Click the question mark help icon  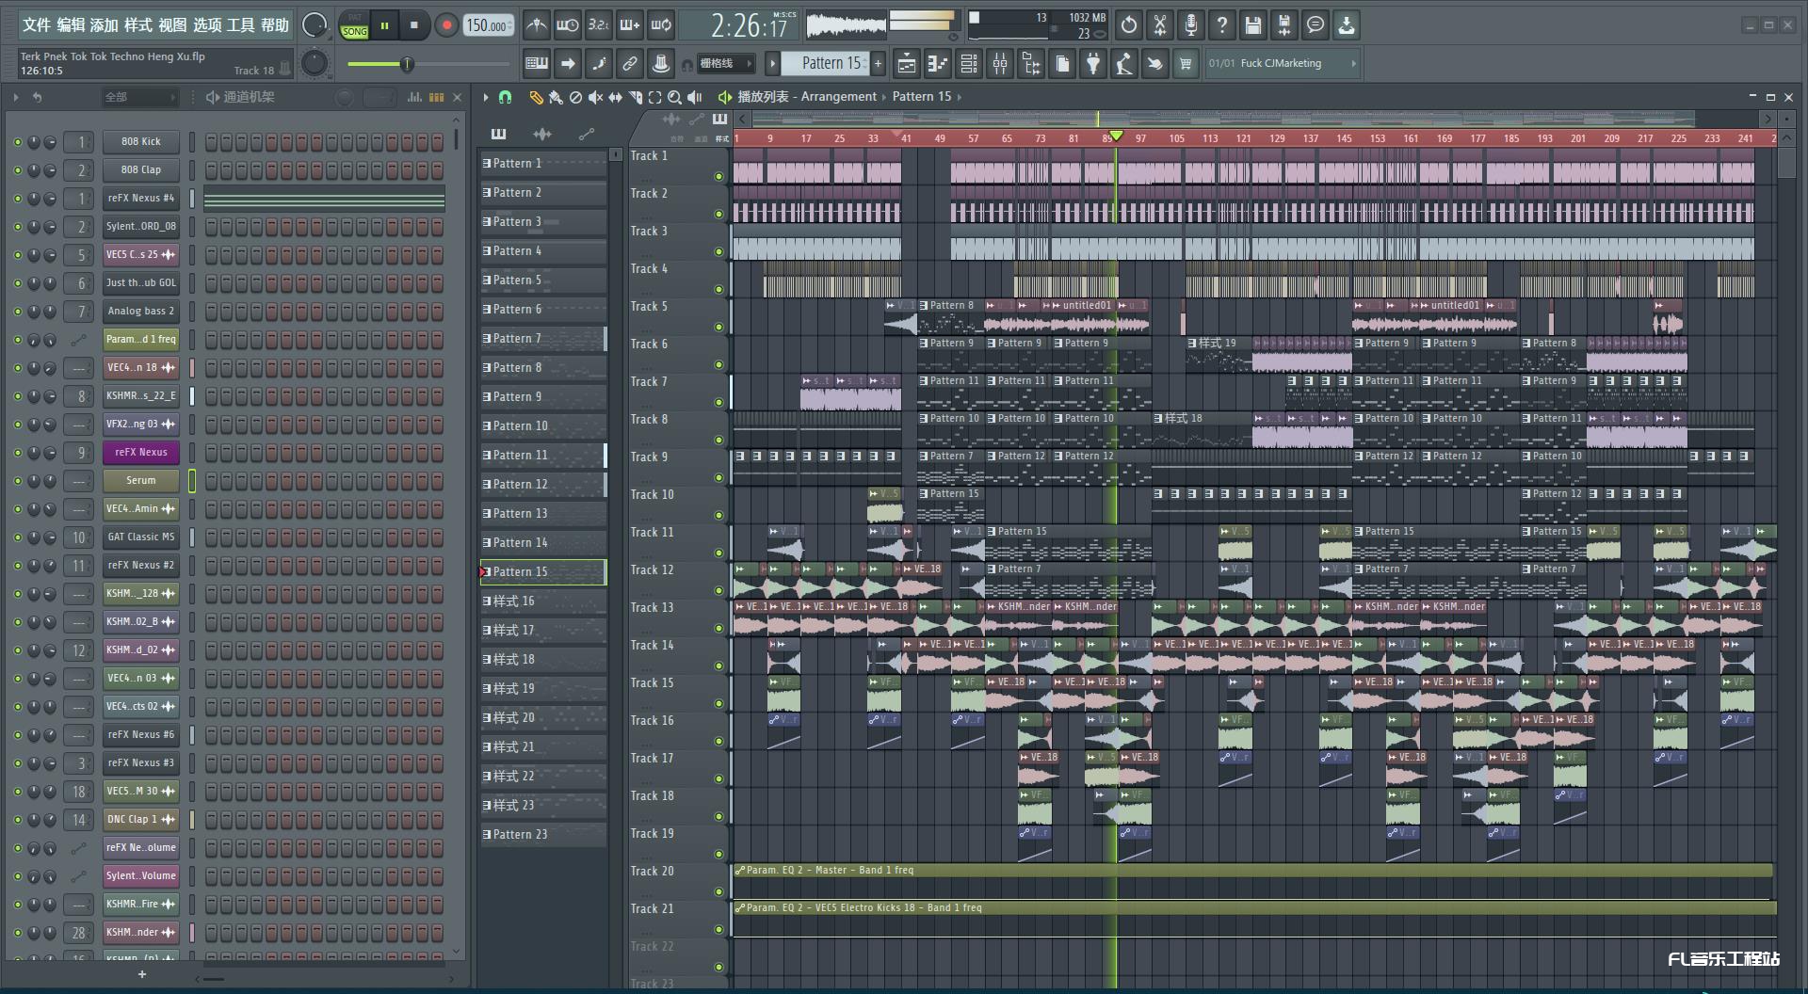click(1222, 25)
